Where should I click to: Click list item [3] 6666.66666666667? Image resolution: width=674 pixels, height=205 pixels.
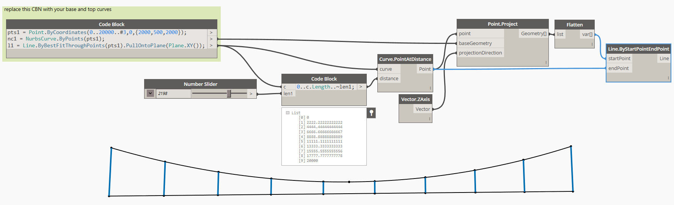coord(321,132)
